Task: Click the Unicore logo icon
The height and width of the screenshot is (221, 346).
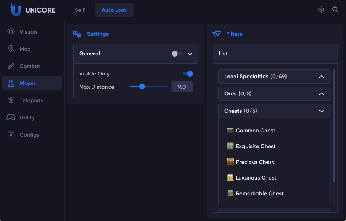Action: [16, 10]
